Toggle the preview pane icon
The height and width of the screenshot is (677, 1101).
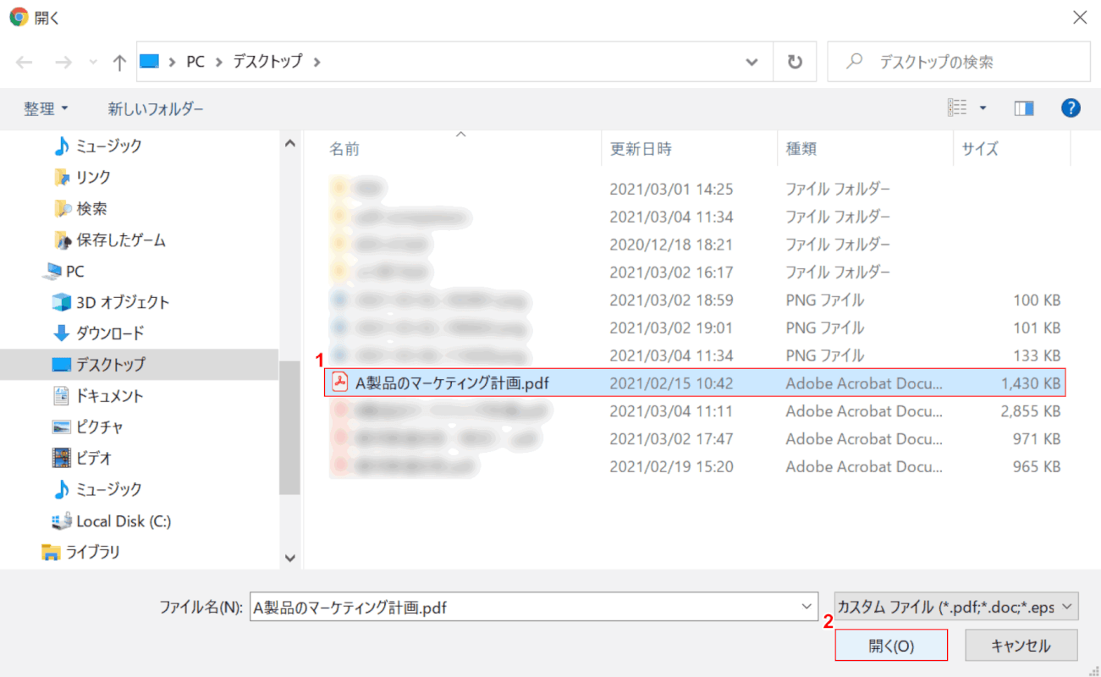1024,108
